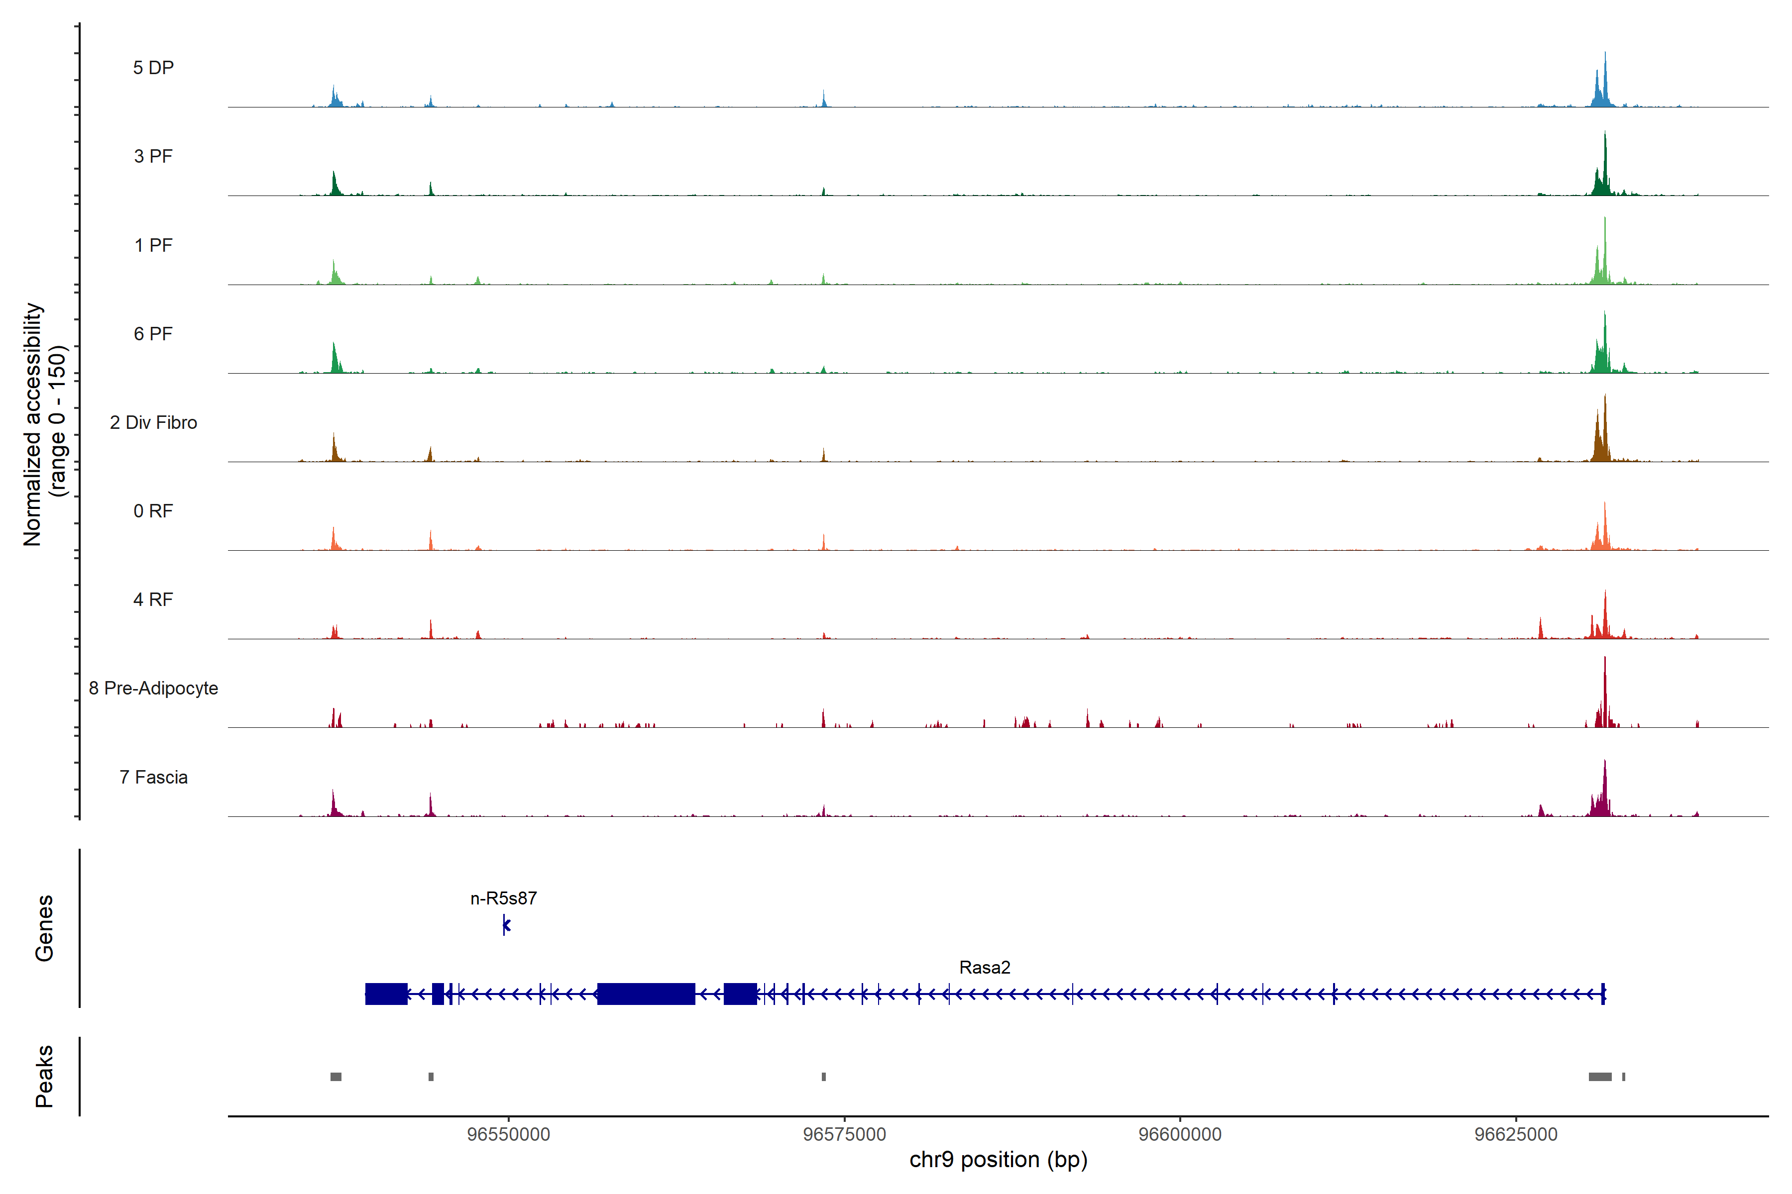
Task: Click the leftmost Rasa2 exon block
Action: (x=385, y=994)
